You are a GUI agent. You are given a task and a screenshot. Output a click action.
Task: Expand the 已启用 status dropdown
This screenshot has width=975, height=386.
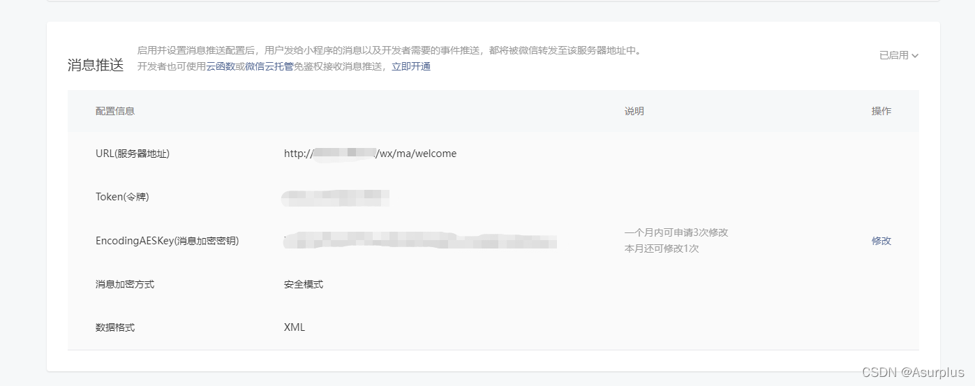(x=898, y=55)
